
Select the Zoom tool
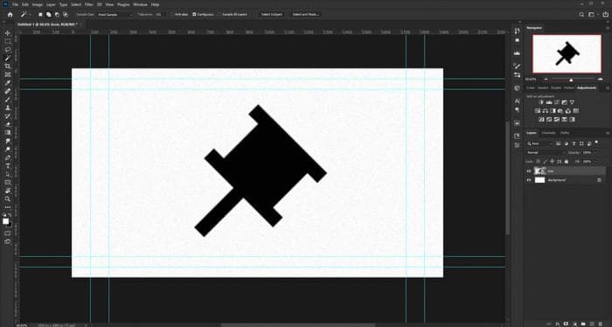(7, 199)
